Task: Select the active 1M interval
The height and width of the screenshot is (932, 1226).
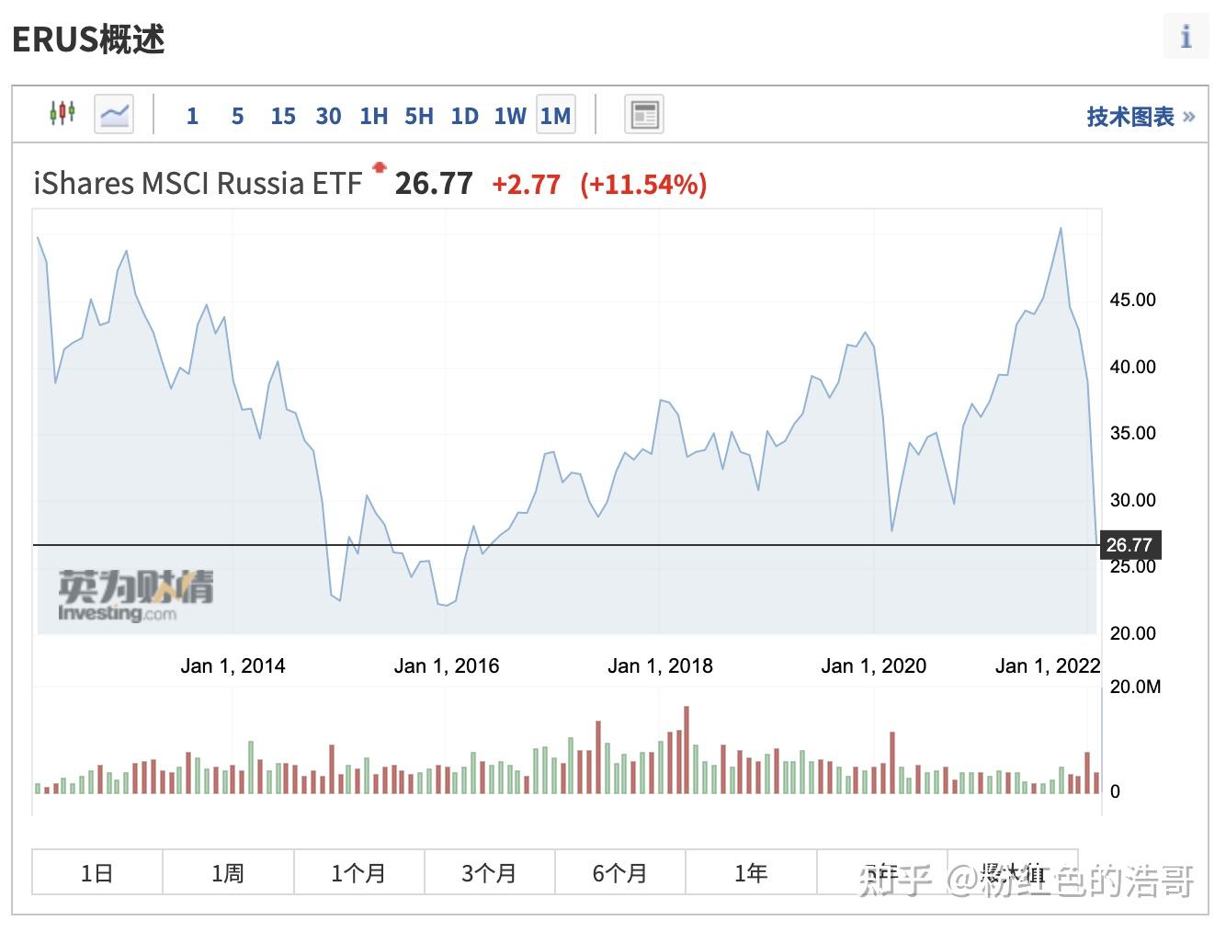Action: click(555, 115)
